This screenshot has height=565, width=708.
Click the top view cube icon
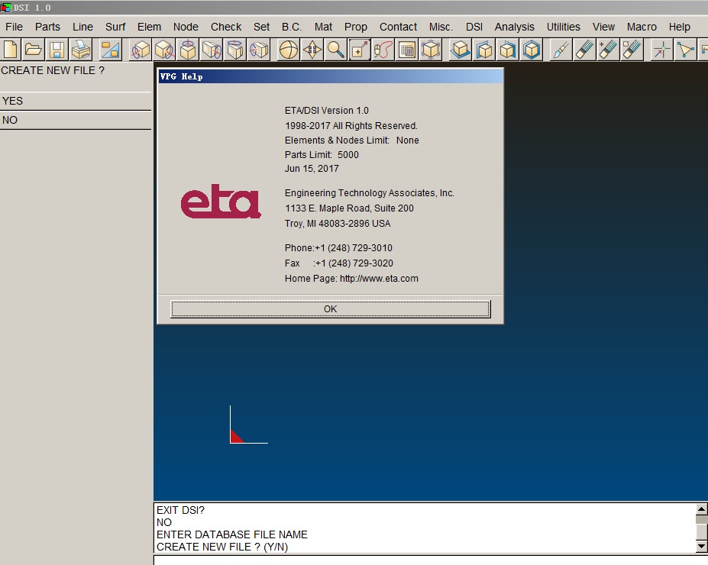461,50
